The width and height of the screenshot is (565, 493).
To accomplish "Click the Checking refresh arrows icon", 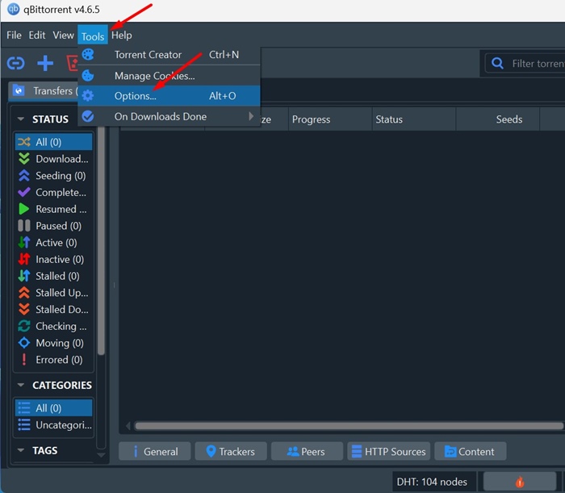I will 24,326.
